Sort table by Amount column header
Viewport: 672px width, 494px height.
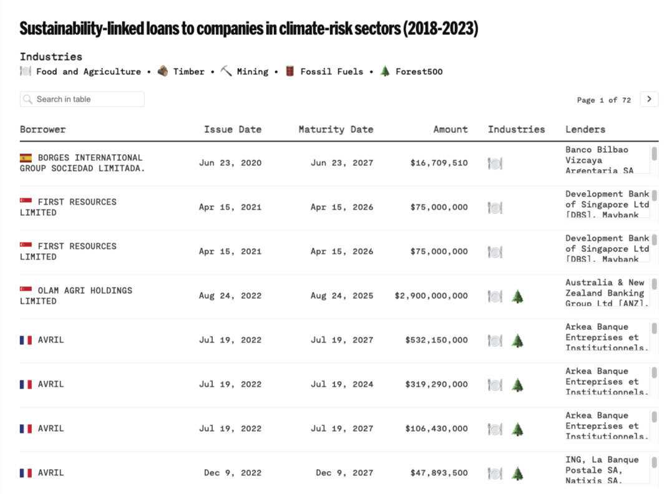[x=450, y=130]
